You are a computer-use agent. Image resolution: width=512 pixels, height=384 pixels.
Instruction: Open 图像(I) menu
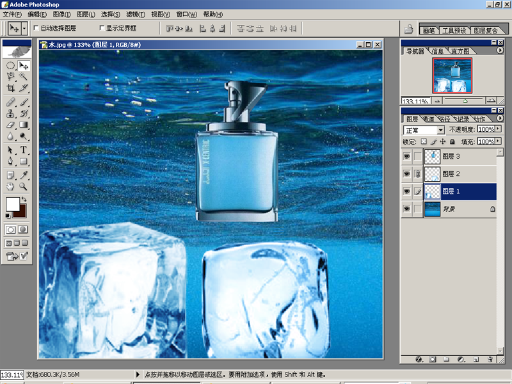click(x=61, y=14)
